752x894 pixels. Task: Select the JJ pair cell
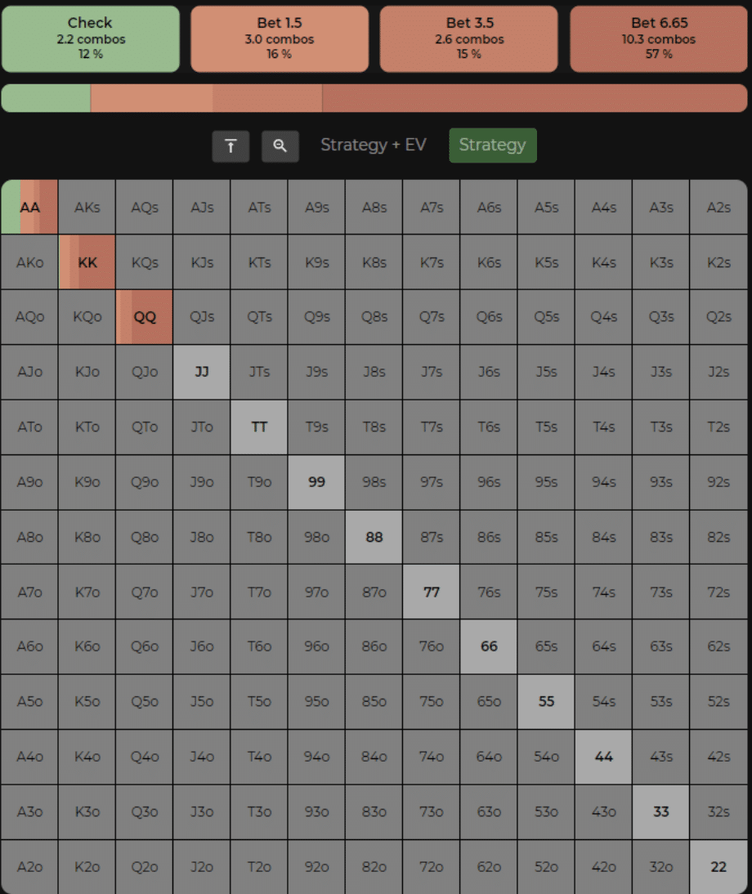202,372
